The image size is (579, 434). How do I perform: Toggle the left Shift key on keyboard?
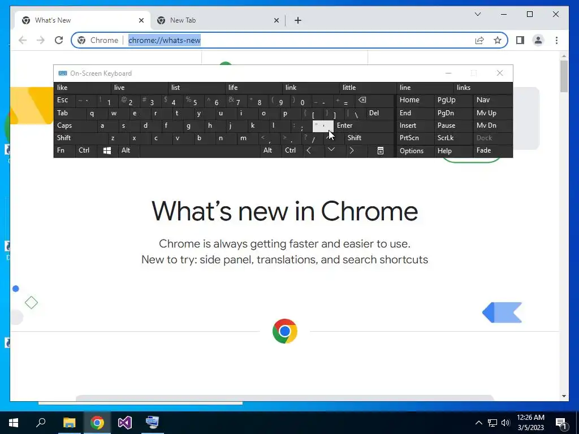81,138
